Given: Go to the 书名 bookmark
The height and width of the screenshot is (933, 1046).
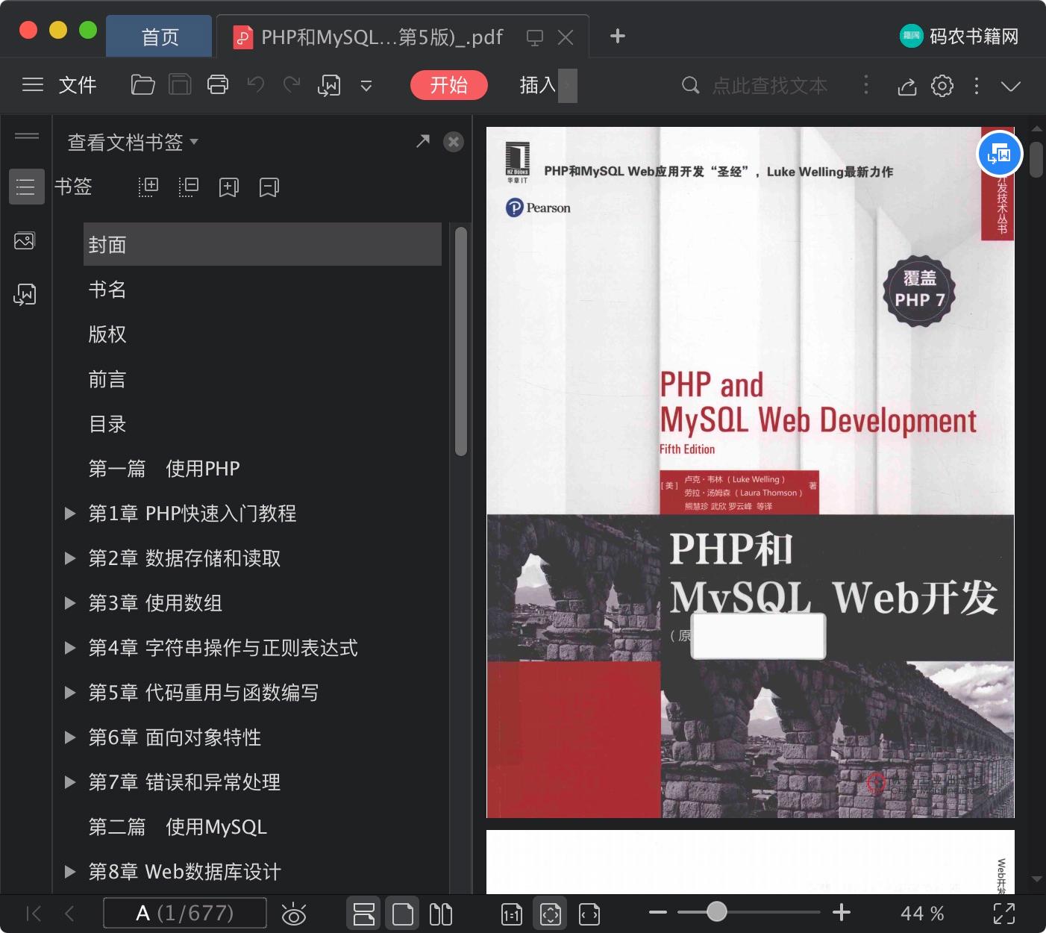Looking at the screenshot, I should pos(107,290).
